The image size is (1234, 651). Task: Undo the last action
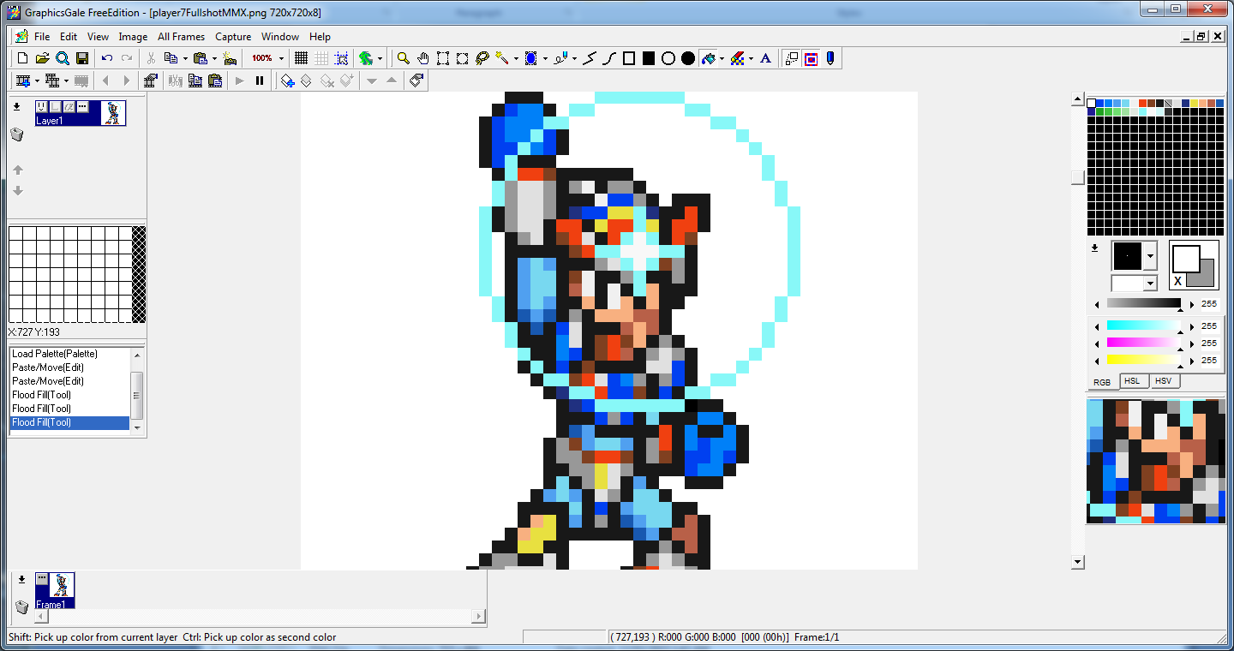pos(107,58)
